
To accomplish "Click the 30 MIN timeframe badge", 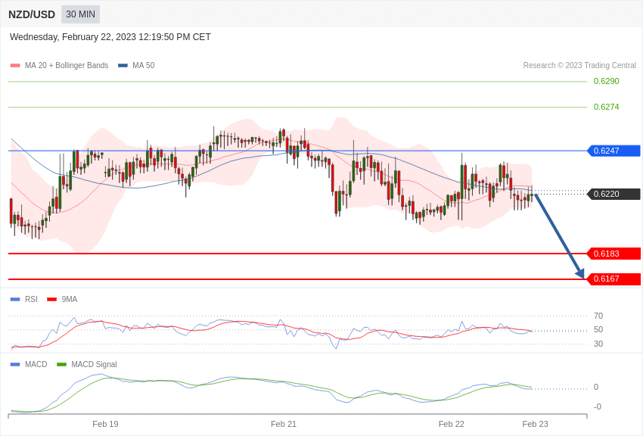I will pos(80,14).
